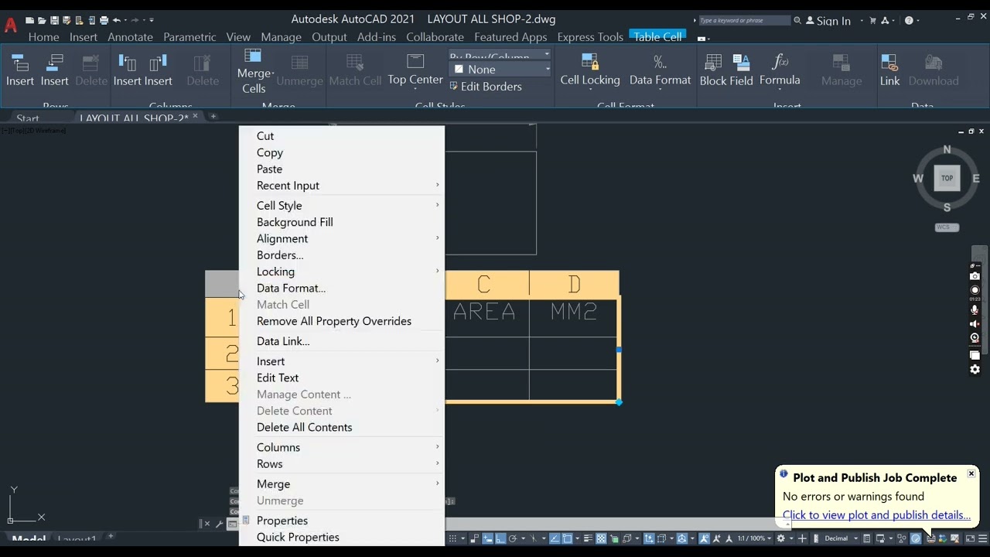Click Edit Borders button in ribbon
The height and width of the screenshot is (557, 990).
tap(486, 87)
